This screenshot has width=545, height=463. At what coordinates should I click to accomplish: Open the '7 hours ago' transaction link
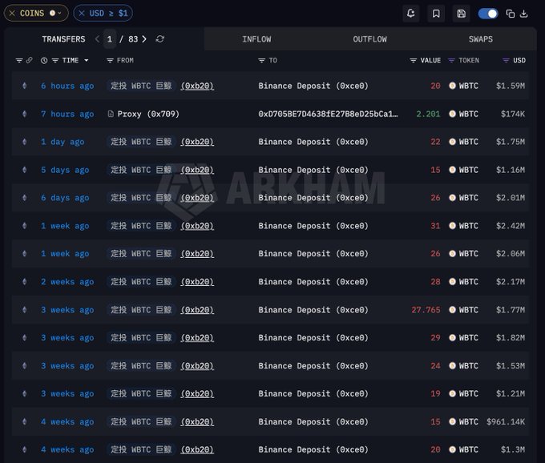pyautogui.click(x=67, y=114)
